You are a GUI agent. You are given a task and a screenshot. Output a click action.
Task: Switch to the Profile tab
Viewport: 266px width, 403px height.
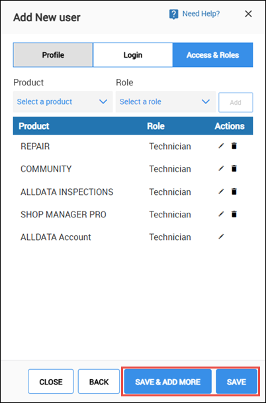(53, 55)
